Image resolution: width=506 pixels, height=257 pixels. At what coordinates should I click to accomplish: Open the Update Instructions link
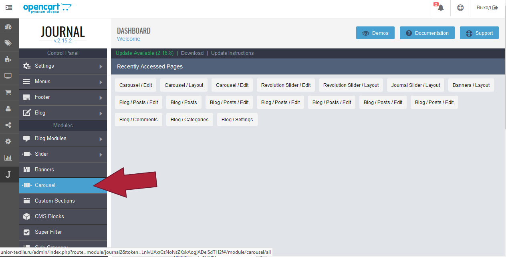pyautogui.click(x=232, y=53)
